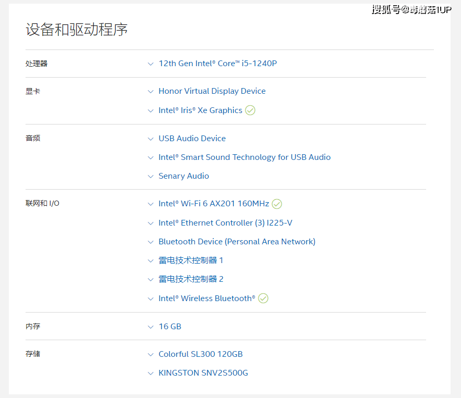Click the 设备和驱动程序 heading
Viewport: 461px width, 398px height.
point(77,29)
